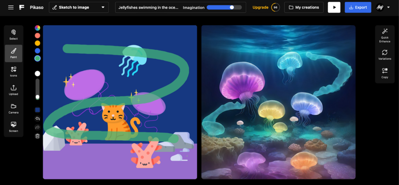Screen dimensions: 399x185
Task: Open the Camera input tool
Action: 14,108
